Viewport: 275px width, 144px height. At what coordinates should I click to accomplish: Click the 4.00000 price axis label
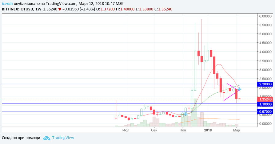265,52
